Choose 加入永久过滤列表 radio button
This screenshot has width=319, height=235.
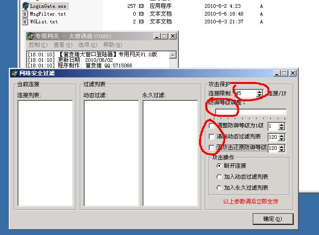click(x=219, y=187)
